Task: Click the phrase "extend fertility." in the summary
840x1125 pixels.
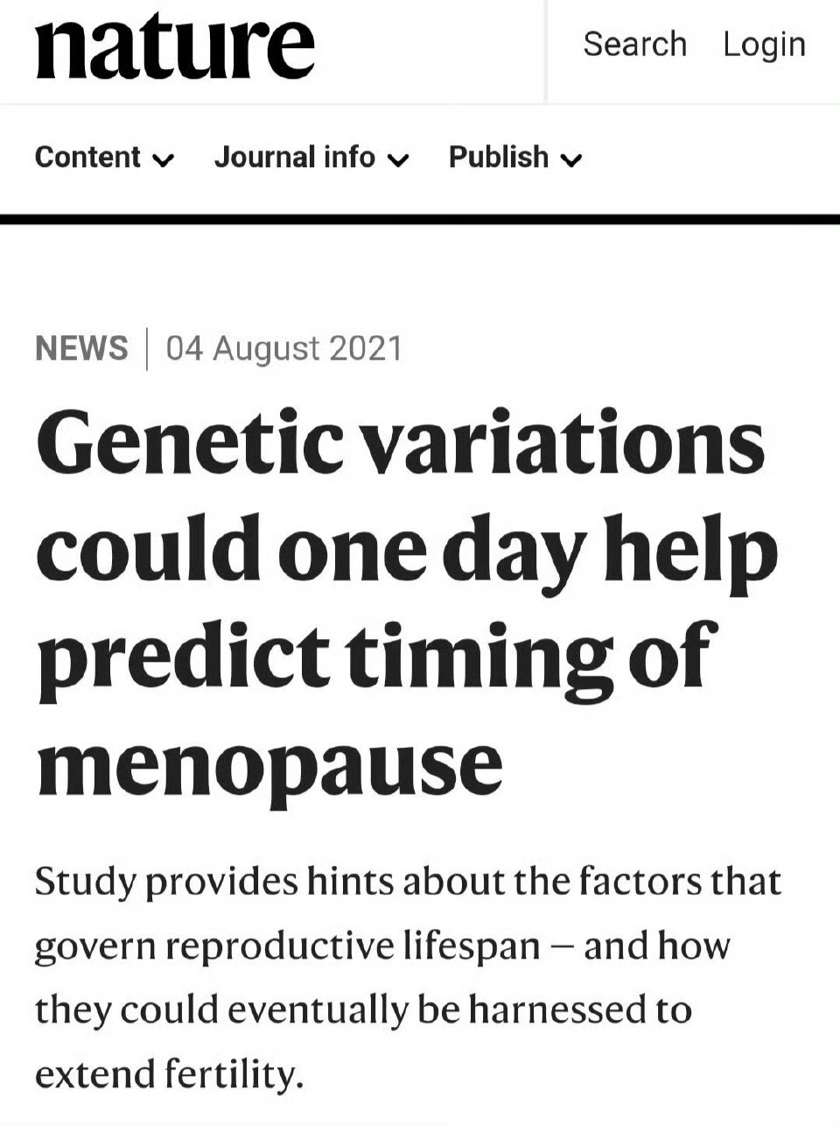Action: (169, 1073)
